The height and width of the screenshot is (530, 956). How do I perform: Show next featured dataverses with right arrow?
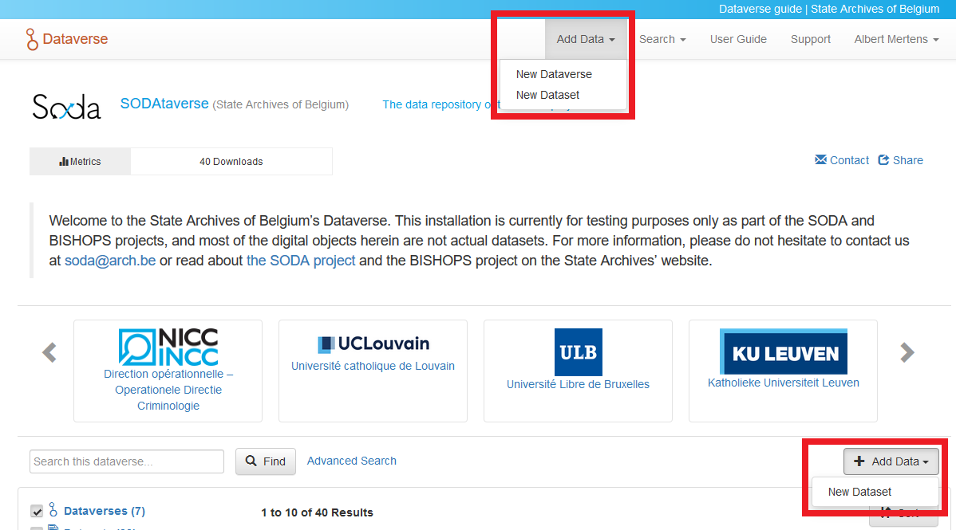click(907, 352)
